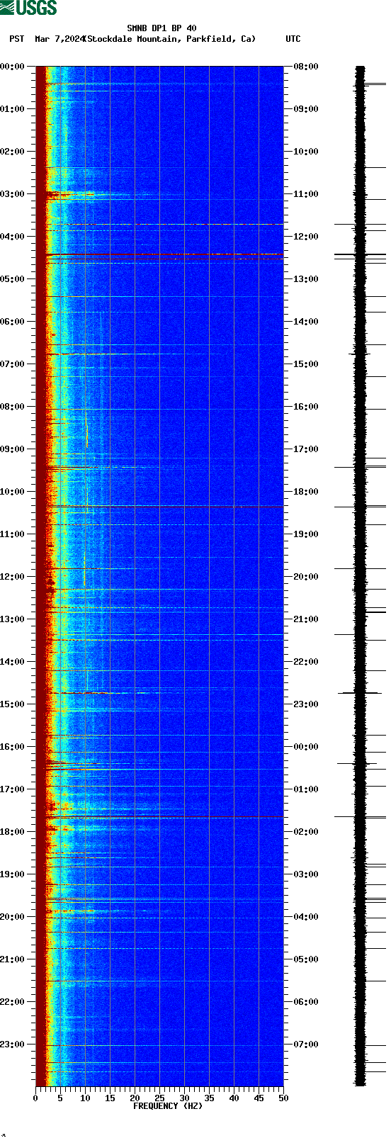Click the 15:00 PST time label
391x1143 pixels.
[x=13, y=704]
